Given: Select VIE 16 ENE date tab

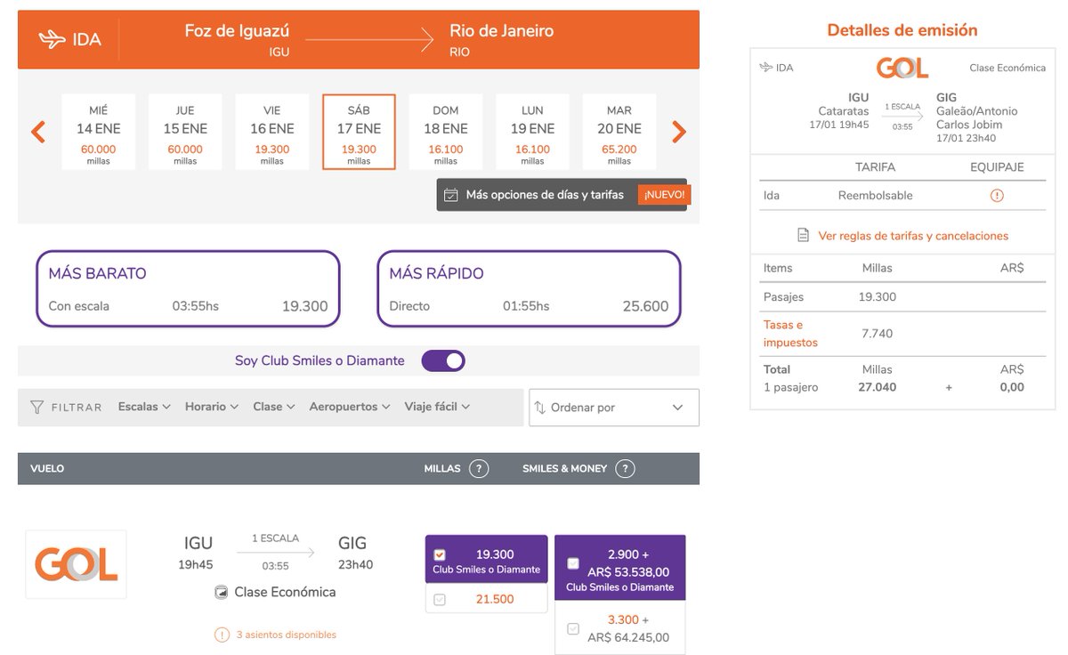Looking at the screenshot, I should coord(271,132).
